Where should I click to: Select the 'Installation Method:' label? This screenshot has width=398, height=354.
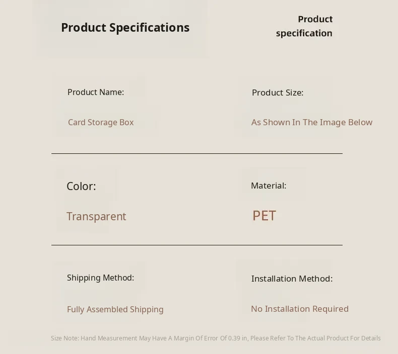[x=292, y=279]
